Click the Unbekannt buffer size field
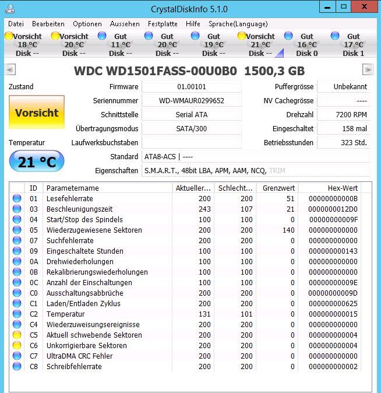 click(x=344, y=87)
